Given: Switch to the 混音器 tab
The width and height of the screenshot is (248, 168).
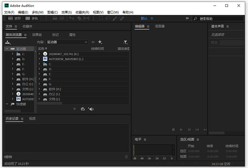Looking at the screenshot, I should (160, 26).
